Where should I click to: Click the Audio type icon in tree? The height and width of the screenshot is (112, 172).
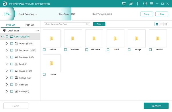click(16, 91)
